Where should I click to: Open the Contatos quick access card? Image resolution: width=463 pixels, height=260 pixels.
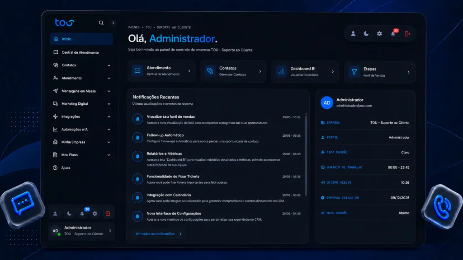[233, 71]
